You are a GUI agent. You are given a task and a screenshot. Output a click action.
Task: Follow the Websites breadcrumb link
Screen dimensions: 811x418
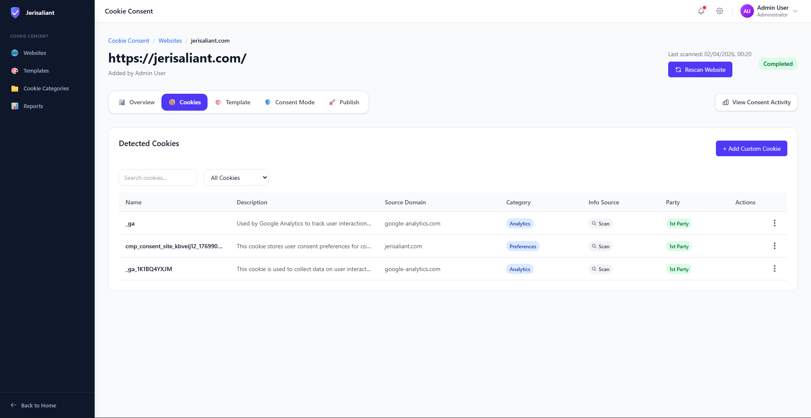click(x=170, y=41)
